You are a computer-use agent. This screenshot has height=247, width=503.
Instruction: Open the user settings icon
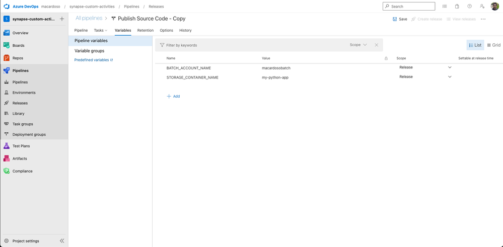[x=482, y=6]
